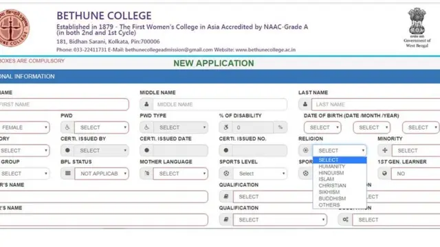Click the ball icon beside Sports Level
440x247 pixels.
[x=226, y=174]
